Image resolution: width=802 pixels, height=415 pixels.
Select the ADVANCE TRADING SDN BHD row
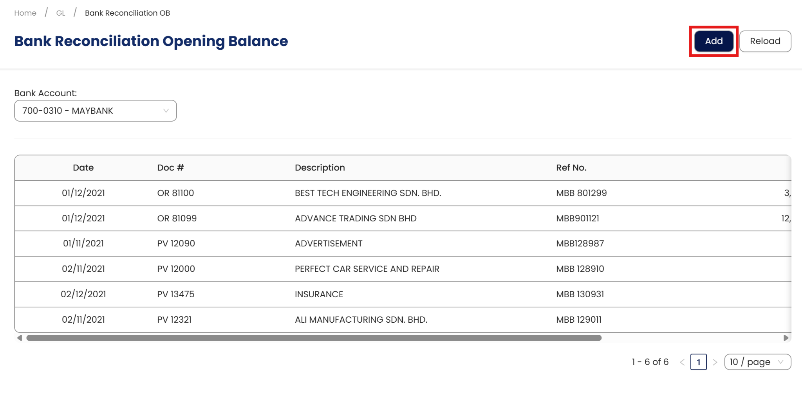[355, 218]
